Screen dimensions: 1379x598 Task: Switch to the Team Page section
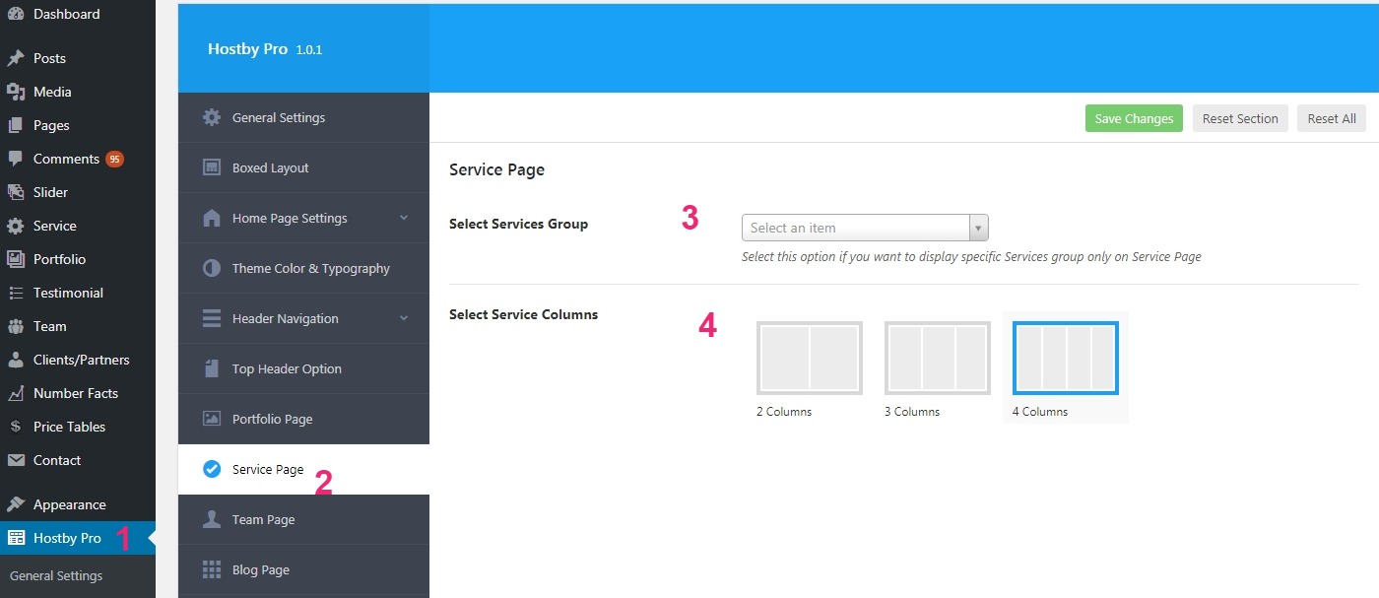(x=303, y=519)
